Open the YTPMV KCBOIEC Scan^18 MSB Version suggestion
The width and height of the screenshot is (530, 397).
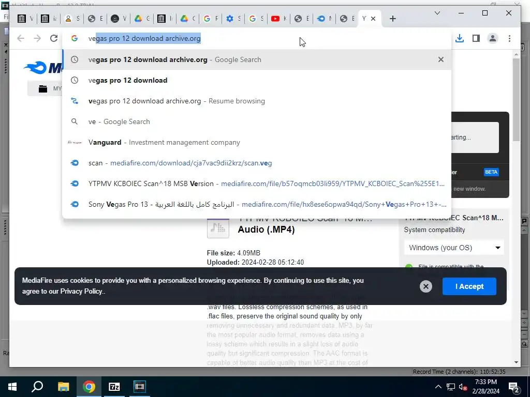point(257,184)
